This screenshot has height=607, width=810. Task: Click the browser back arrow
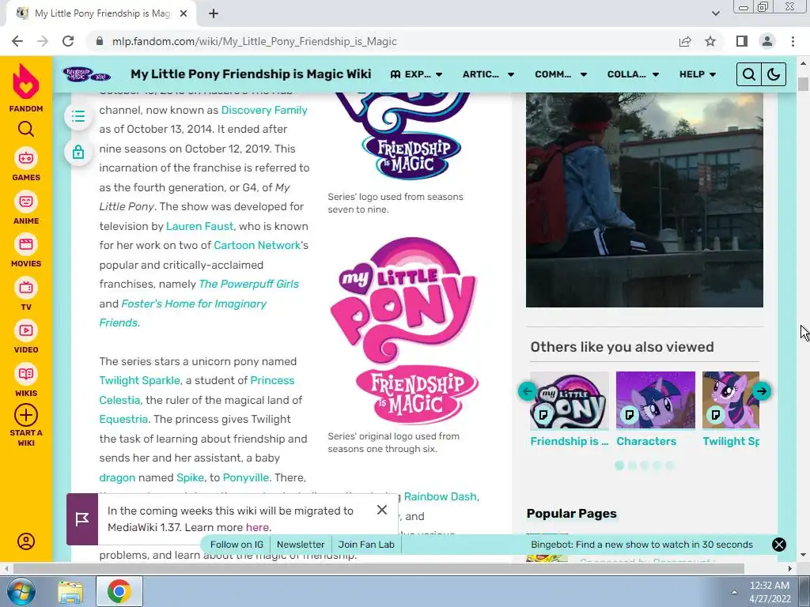coord(17,41)
